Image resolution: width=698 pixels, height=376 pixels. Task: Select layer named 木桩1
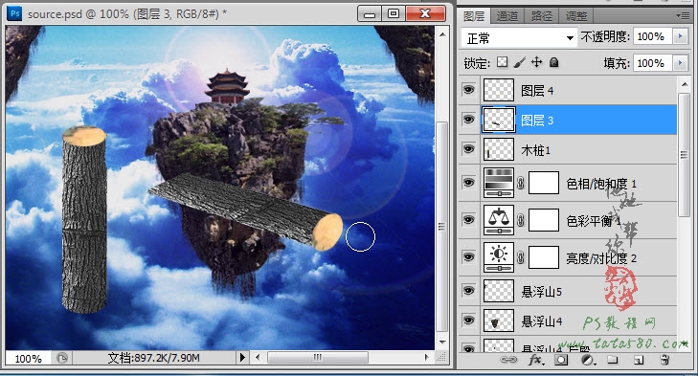pos(535,150)
